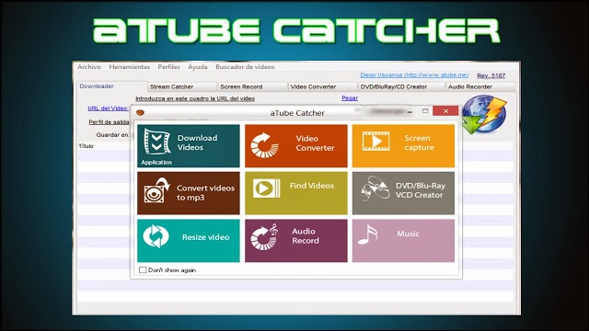The height and width of the screenshot is (331, 589).
Task: Select the Find Videos text label
Action: [311, 186]
